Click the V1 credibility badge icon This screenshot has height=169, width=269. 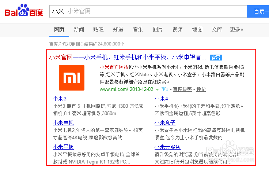coord(165,89)
